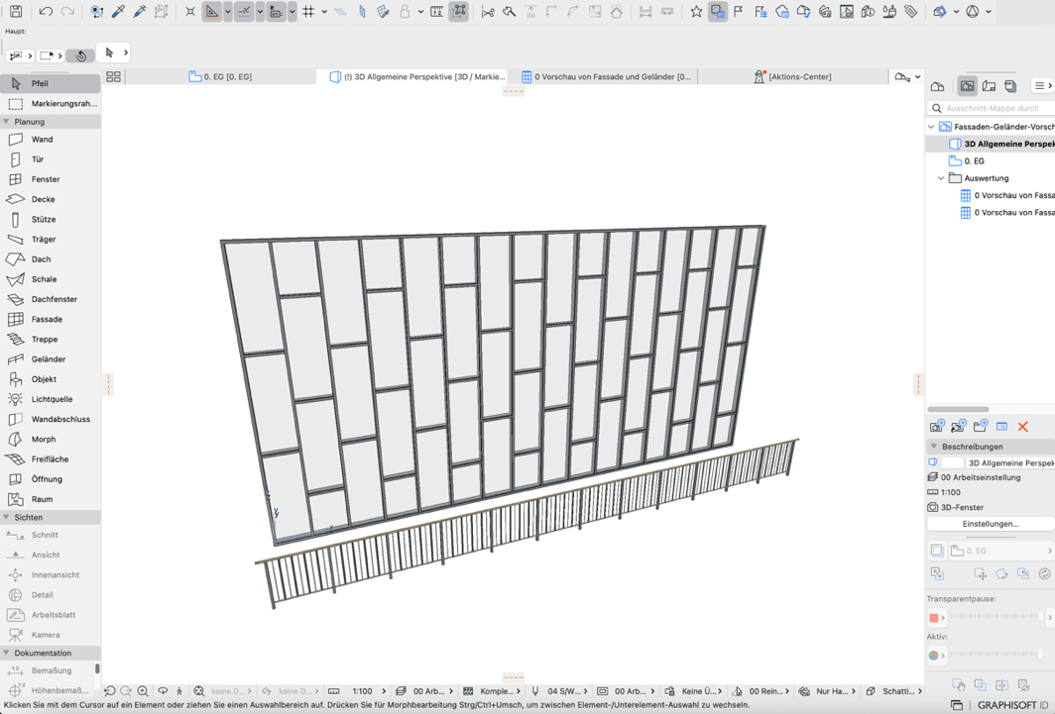The height and width of the screenshot is (714, 1055).
Task: Collapse the Dokumentation section triangle
Action: (7, 653)
